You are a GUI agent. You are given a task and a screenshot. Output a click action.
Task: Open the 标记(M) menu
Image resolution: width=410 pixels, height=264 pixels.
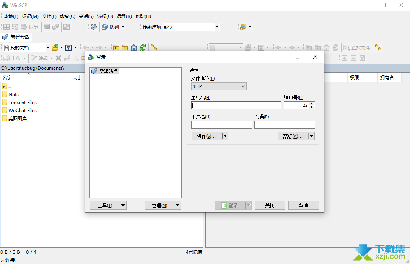[x=30, y=16]
